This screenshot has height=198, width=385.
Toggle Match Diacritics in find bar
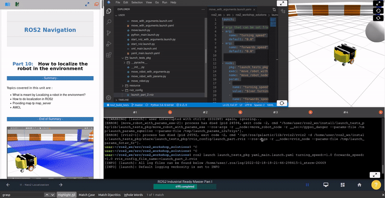point(109,195)
